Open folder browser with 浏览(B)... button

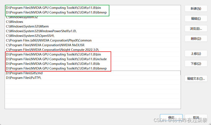pos(196,29)
